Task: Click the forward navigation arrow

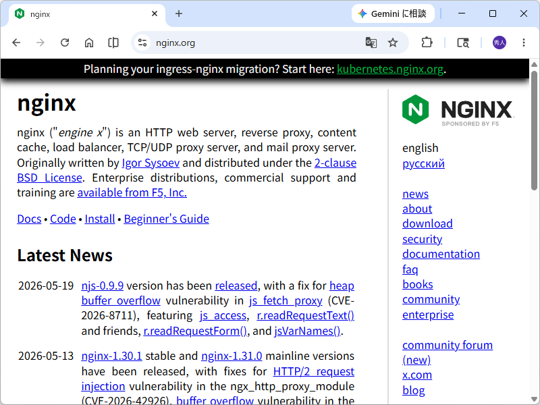Action: click(x=40, y=43)
